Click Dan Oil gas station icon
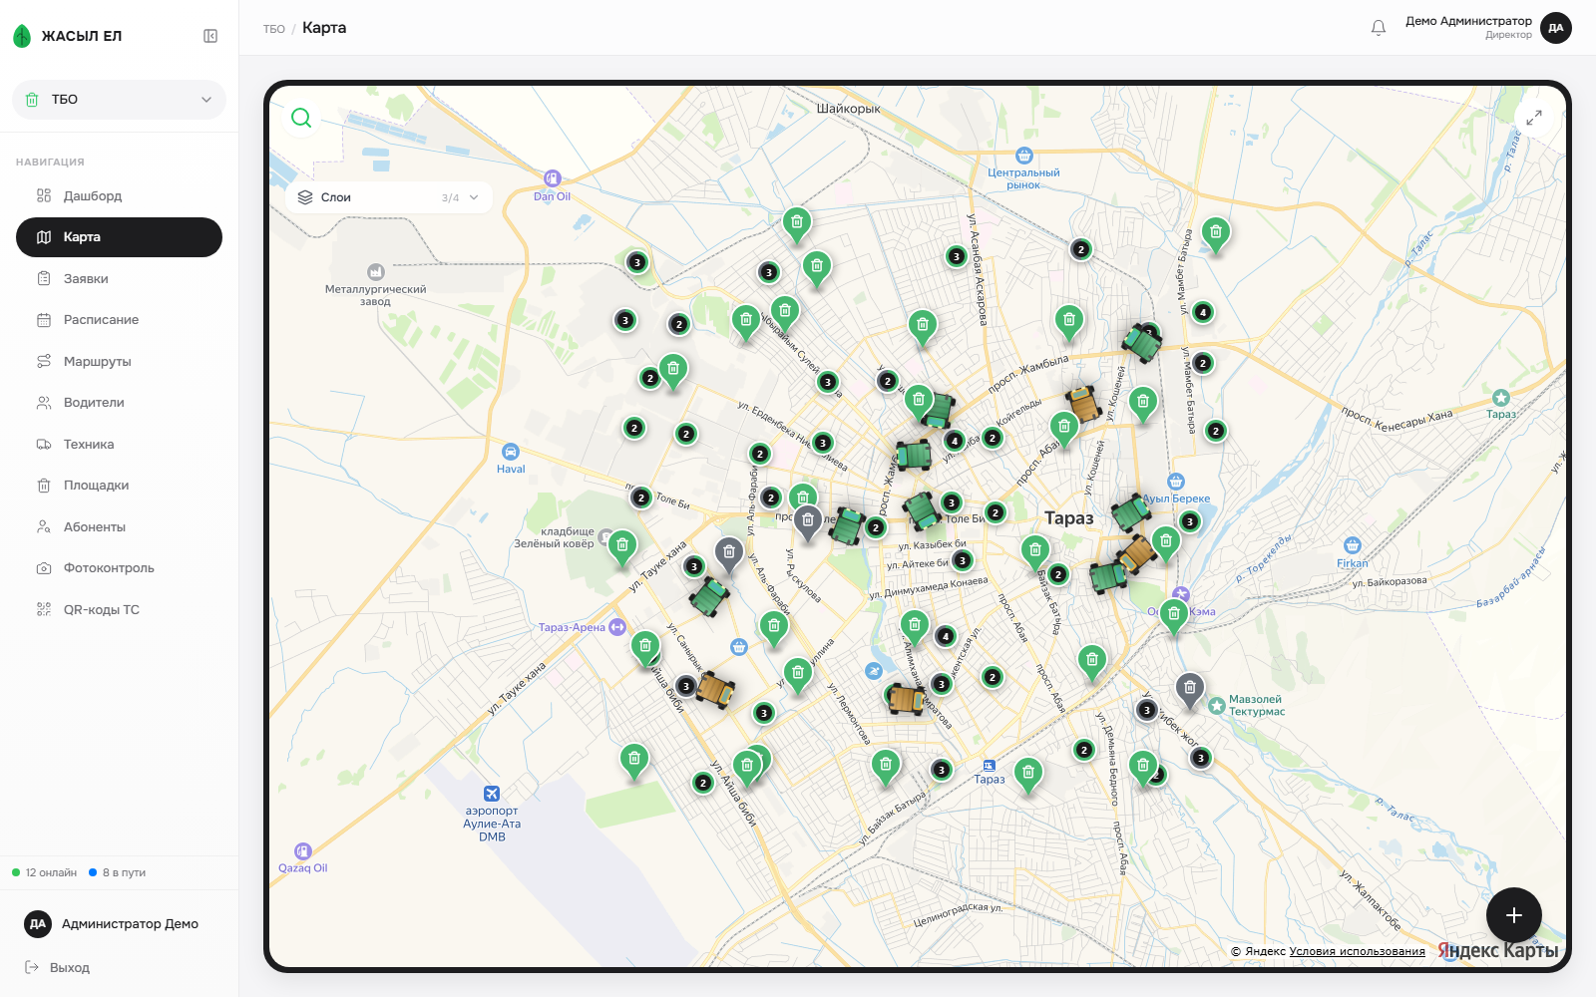 553,178
